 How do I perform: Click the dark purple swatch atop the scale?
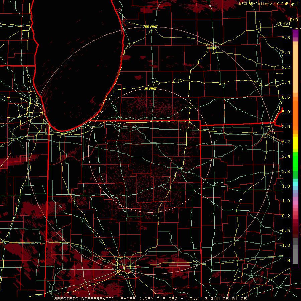point(295,33)
